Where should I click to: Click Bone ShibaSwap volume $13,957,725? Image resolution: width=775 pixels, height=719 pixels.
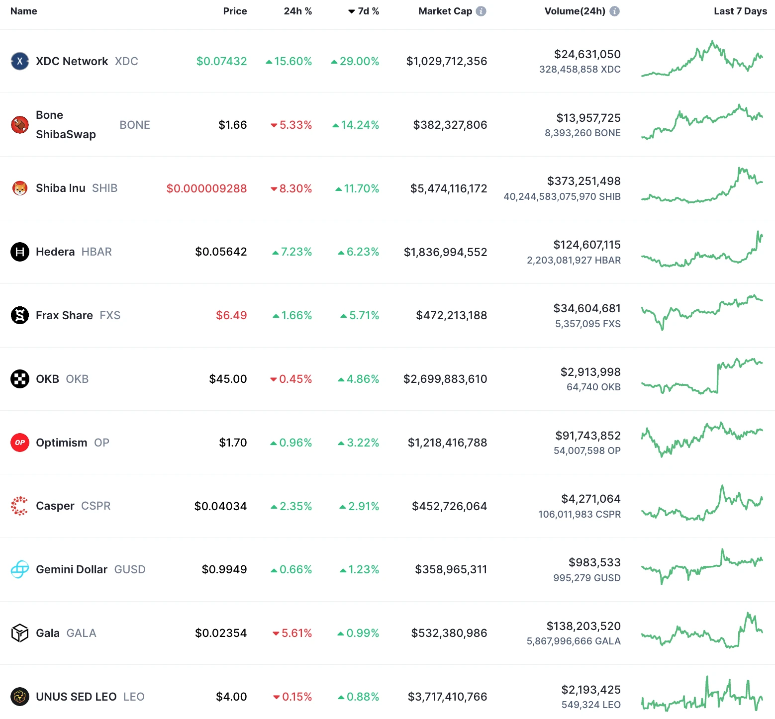click(x=588, y=118)
